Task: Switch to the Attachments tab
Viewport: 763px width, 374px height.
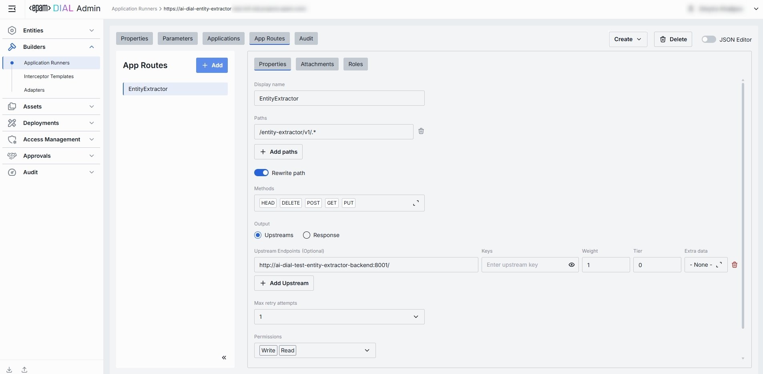Action: (317, 64)
